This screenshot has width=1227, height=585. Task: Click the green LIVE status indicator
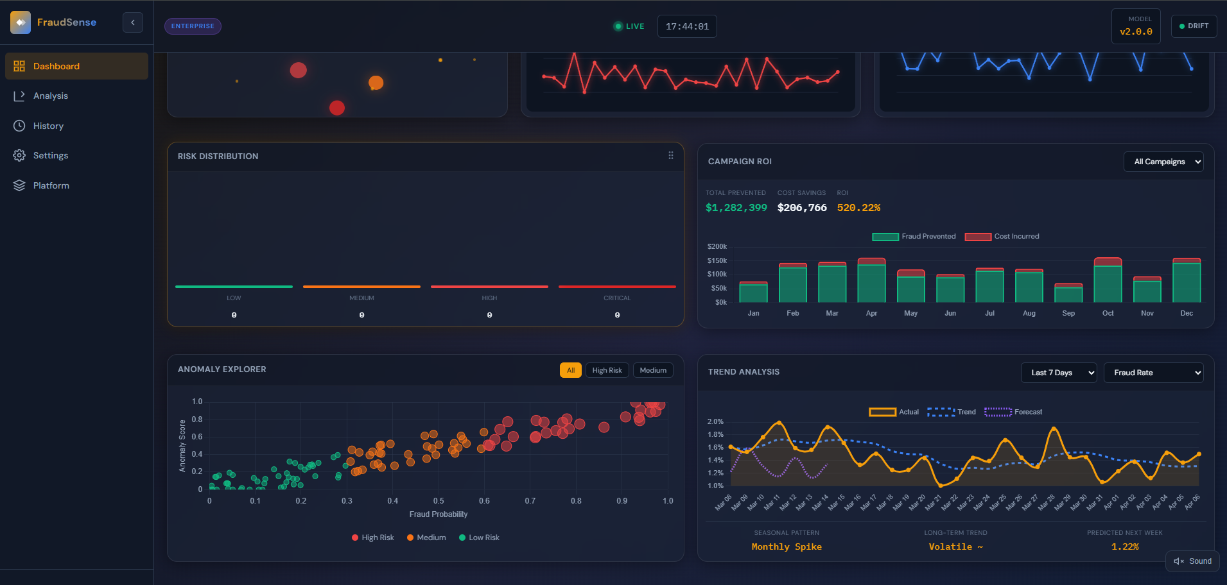tap(629, 26)
